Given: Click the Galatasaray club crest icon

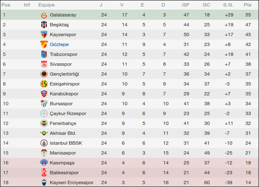Looking at the screenshot, I should tap(44, 15).
